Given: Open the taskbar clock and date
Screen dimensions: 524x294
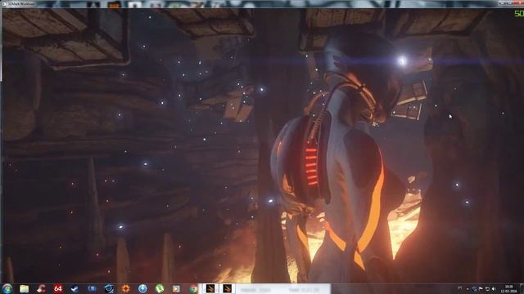Looking at the screenshot, I should [x=508, y=288].
